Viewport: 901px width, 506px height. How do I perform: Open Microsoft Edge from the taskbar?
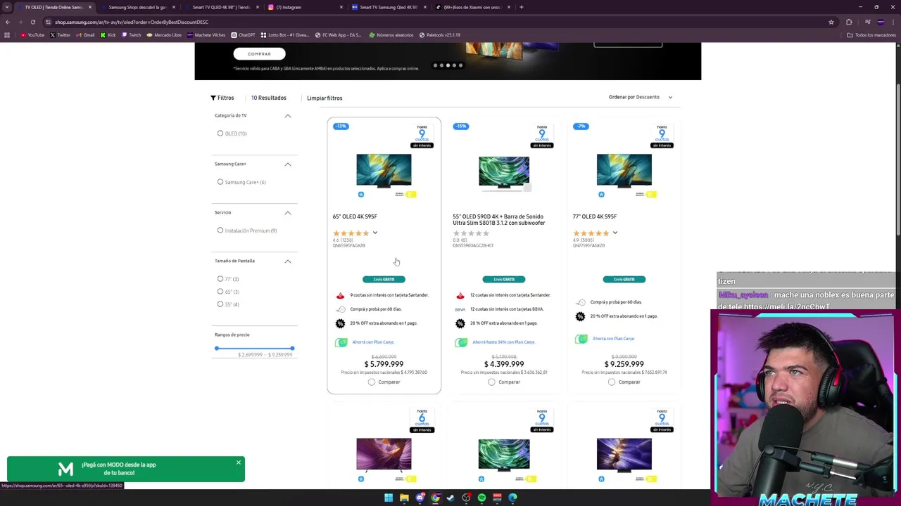[x=512, y=498]
